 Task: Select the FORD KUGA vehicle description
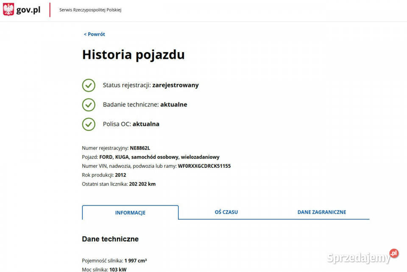point(161,157)
